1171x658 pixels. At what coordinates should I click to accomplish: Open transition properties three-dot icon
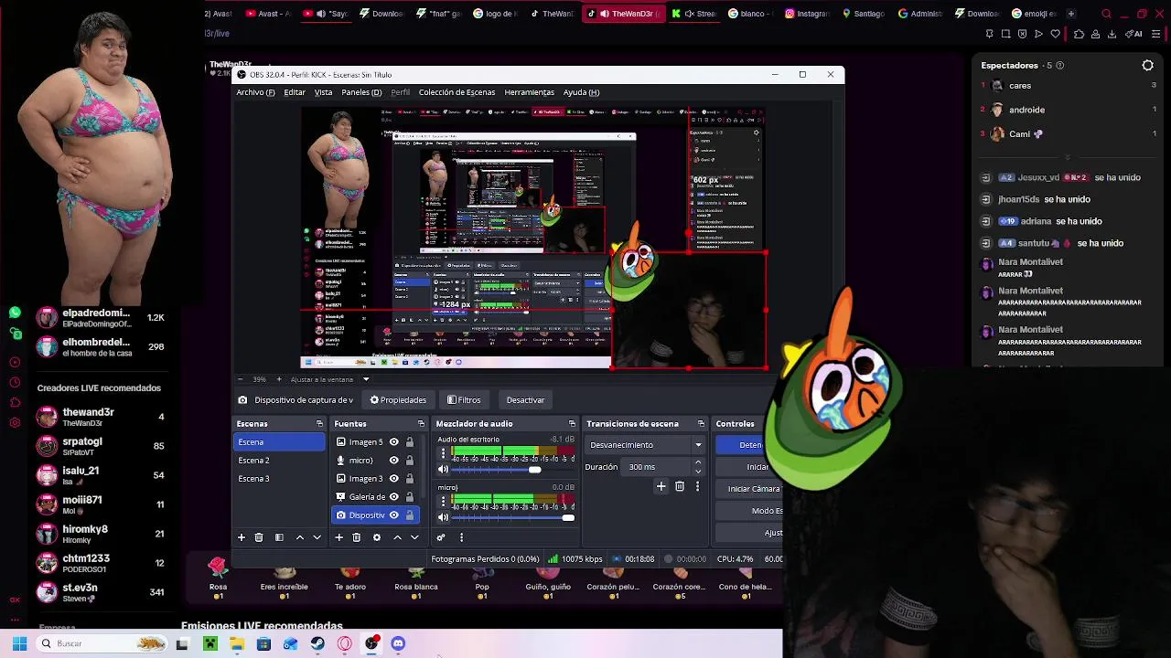tap(697, 486)
